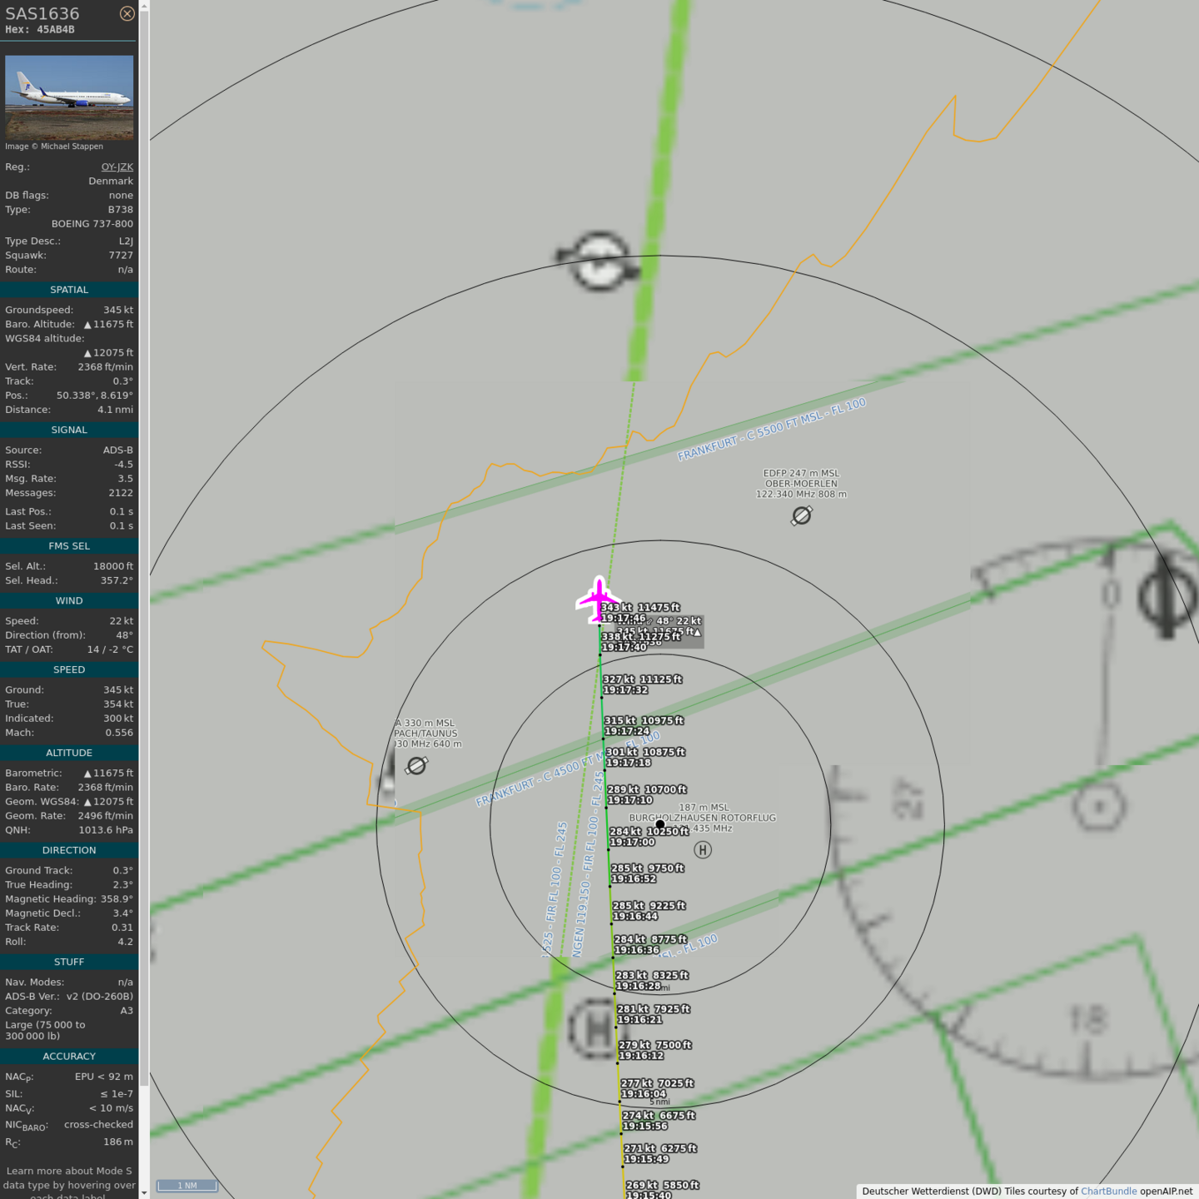Image resolution: width=1199 pixels, height=1199 pixels.
Task: Follow the ChartBundle attribution link
Action: [1108, 1191]
